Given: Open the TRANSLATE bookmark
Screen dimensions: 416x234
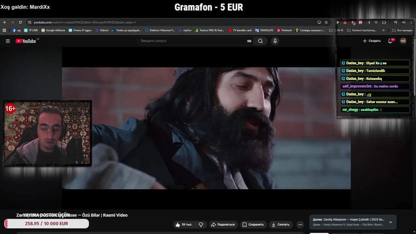Looking at the screenshot, I should click(x=264, y=30).
